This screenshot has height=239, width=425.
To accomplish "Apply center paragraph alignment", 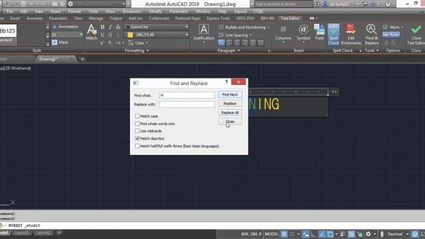I will [x=237, y=42].
